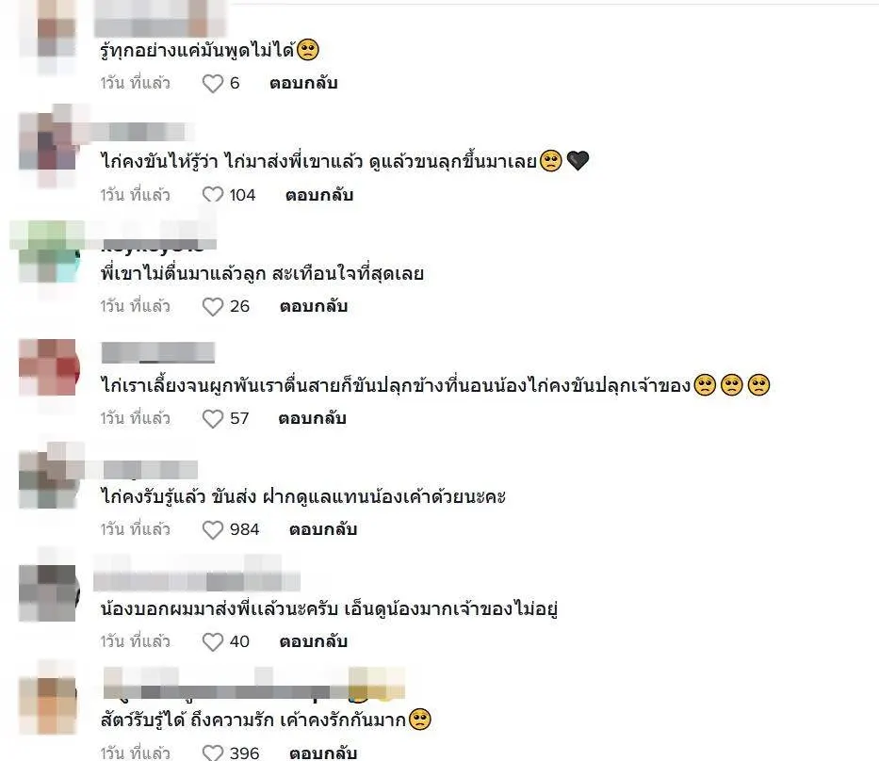
Task: Tap the heart next to 40
Action: pyautogui.click(x=213, y=642)
